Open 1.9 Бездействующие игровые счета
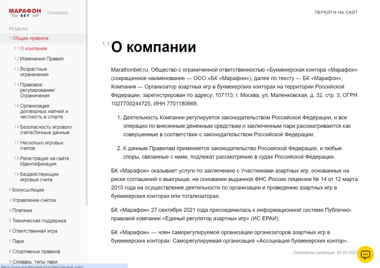 coord(39,177)
